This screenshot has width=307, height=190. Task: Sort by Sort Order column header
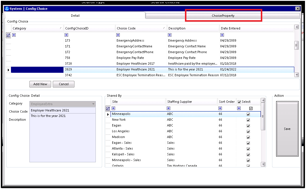tap(227, 102)
